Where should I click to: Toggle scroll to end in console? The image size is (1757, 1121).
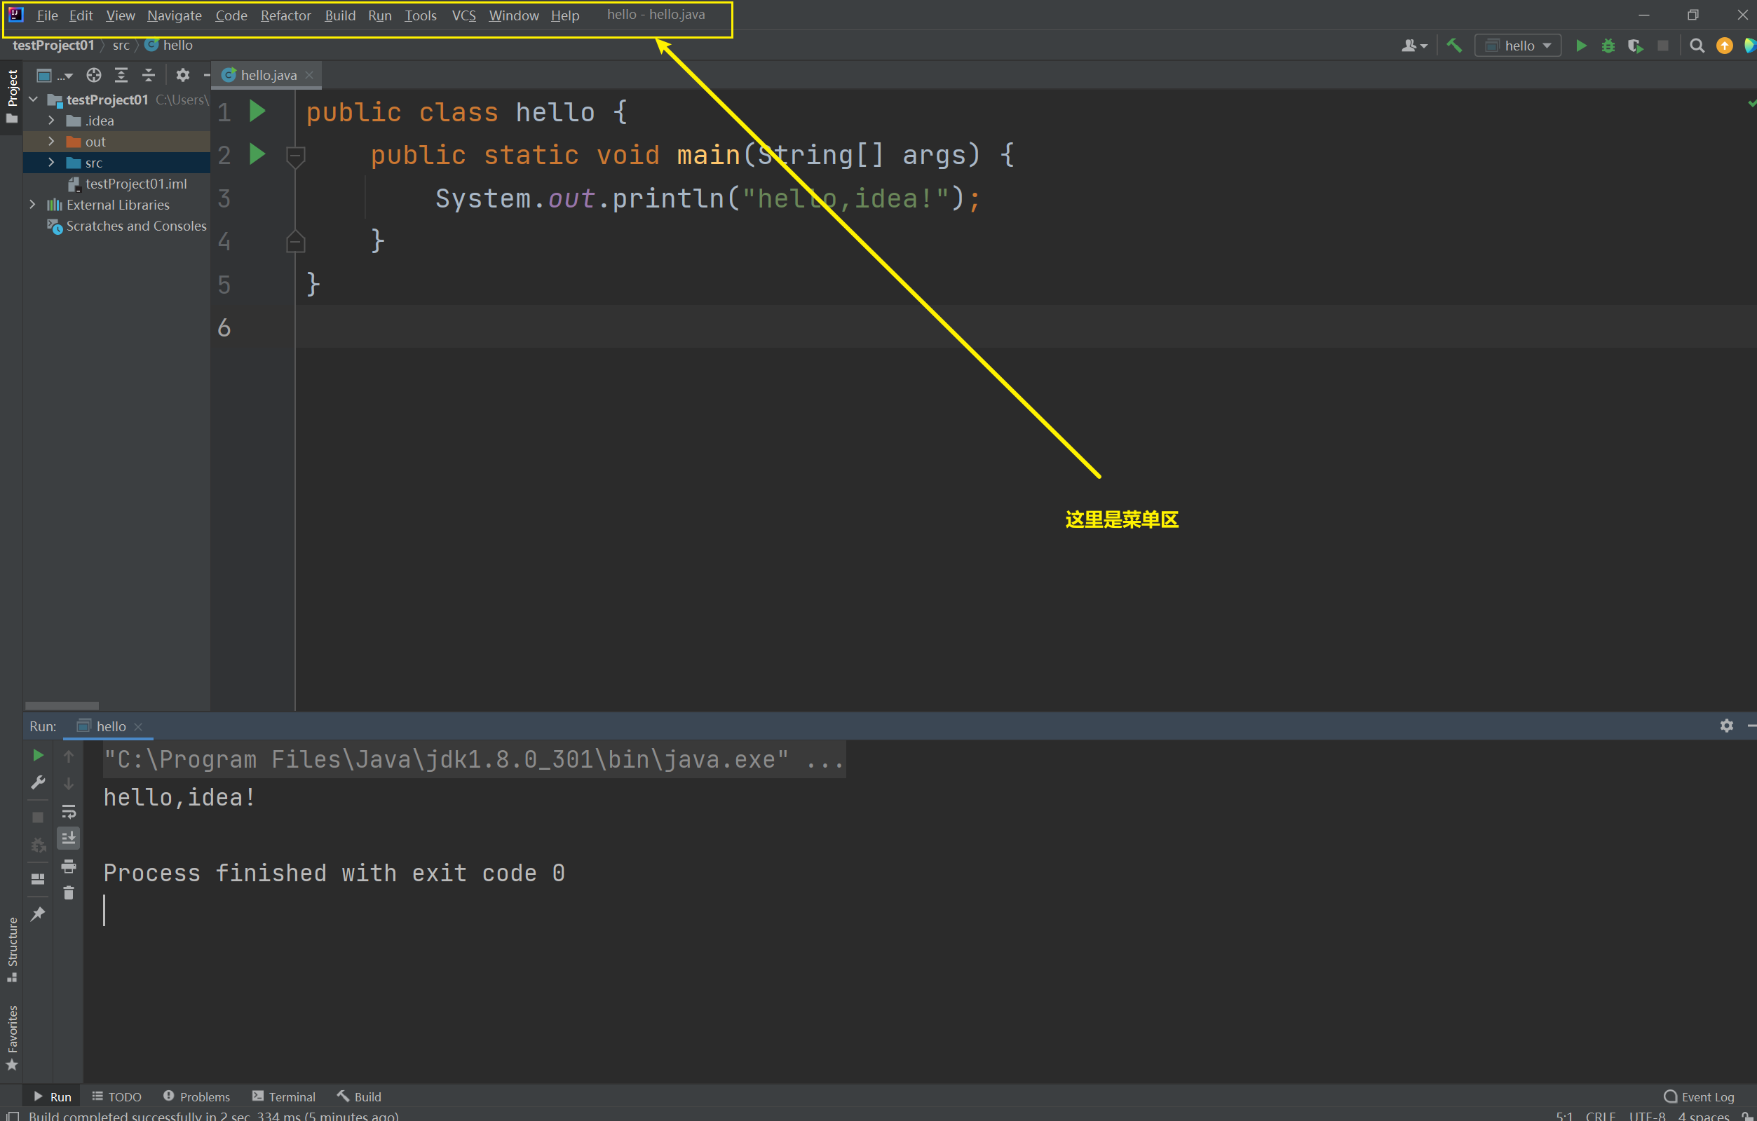pyautogui.click(x=69, y=838)
